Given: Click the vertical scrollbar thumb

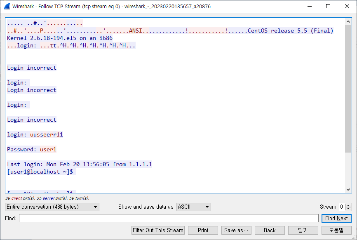Looking at the screenshot, I should coord(348,89).
